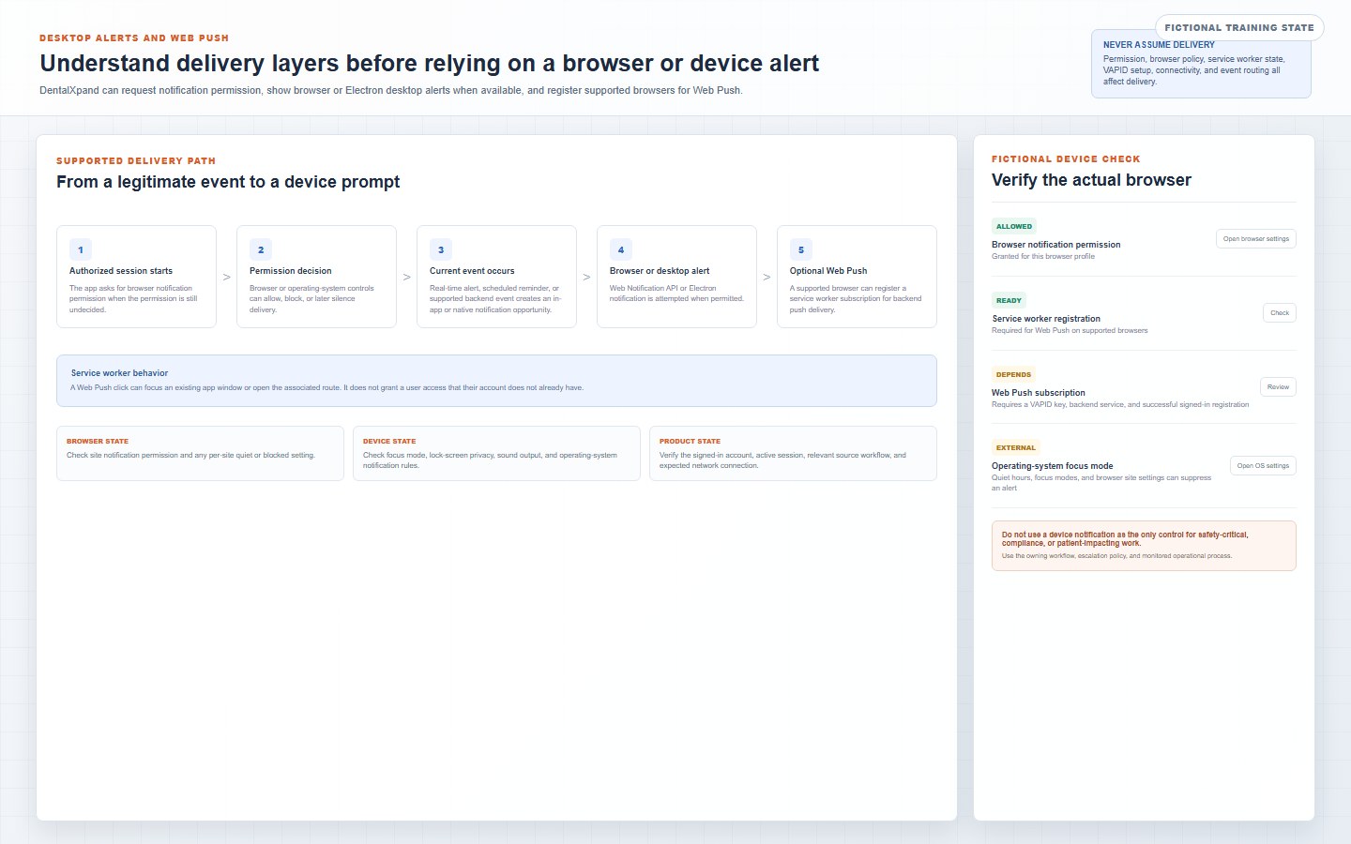
Task: Click the Service worker behavior heading
Action: (119, 373)
